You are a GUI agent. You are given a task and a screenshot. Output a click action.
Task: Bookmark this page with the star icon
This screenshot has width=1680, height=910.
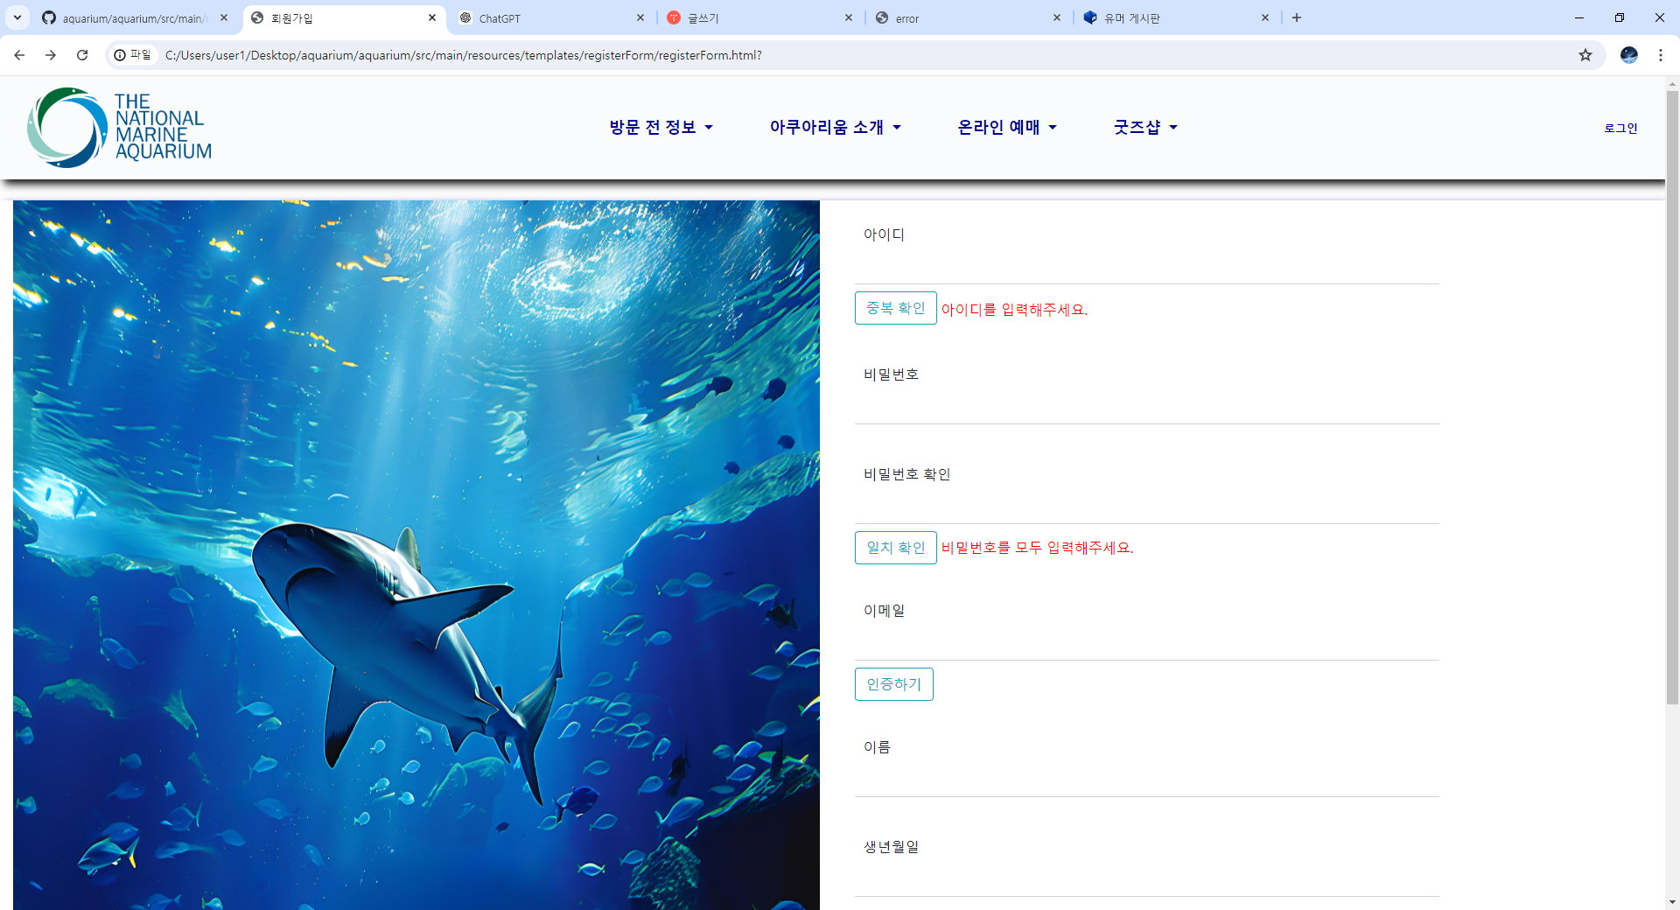1585,55
